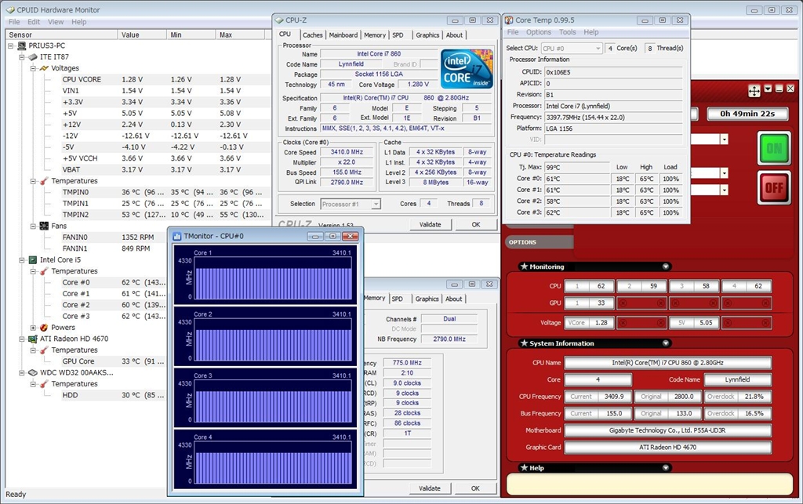Screen dimensions: 803x504
Task: Click the ATI Radeon HD 4670 card icon
Action: [x=32, y=339]
